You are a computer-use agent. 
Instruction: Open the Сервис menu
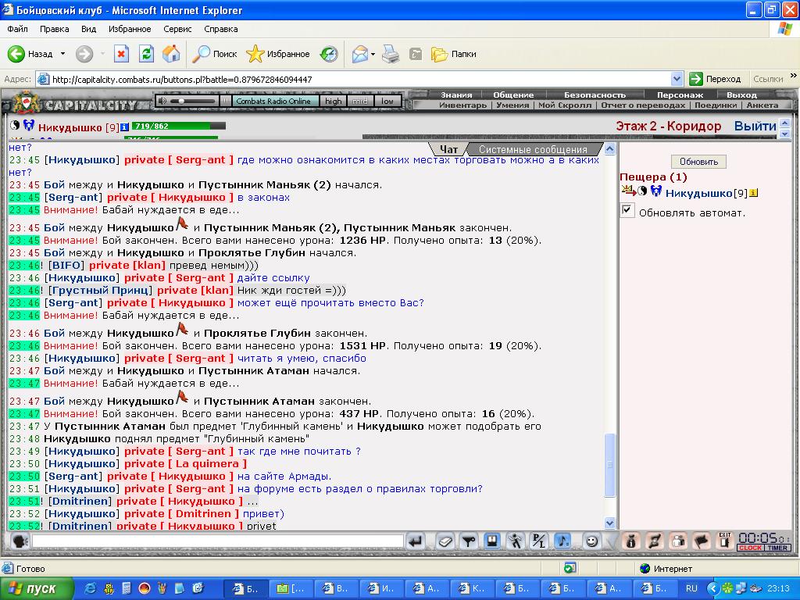coord(177,29)
